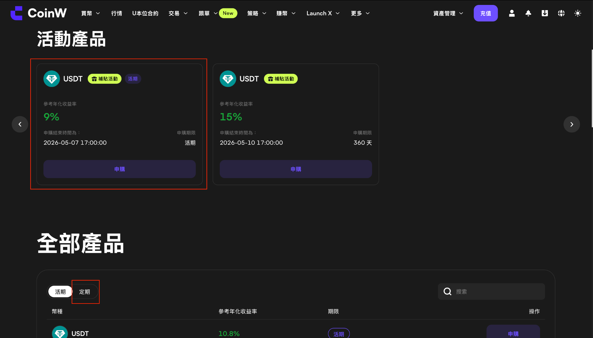Click the CoinW logo

pos(39,13)
